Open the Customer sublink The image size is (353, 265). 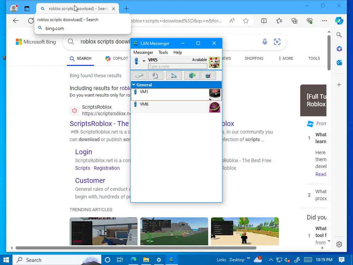[90, 180]
